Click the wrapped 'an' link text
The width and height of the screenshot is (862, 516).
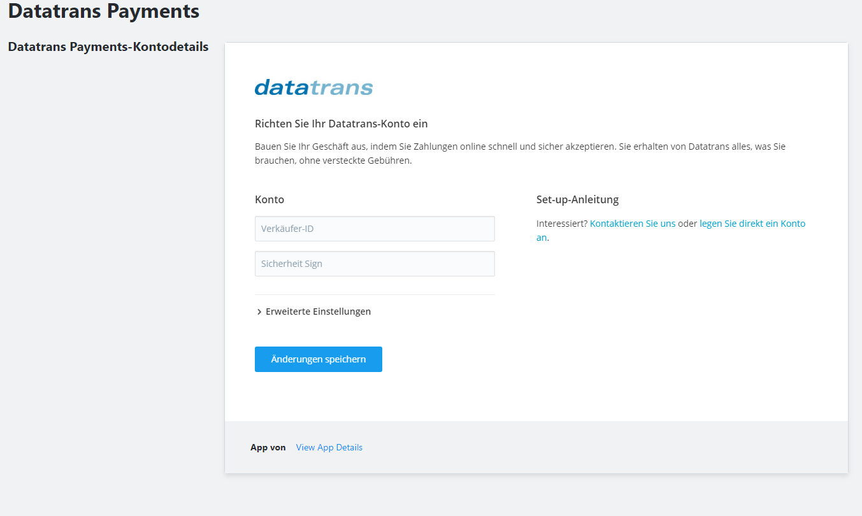541,238
